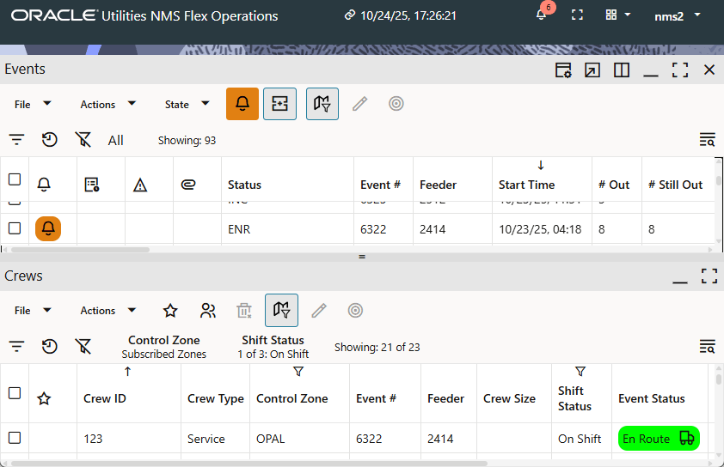Sort Events by the # Still Out column

675,185
